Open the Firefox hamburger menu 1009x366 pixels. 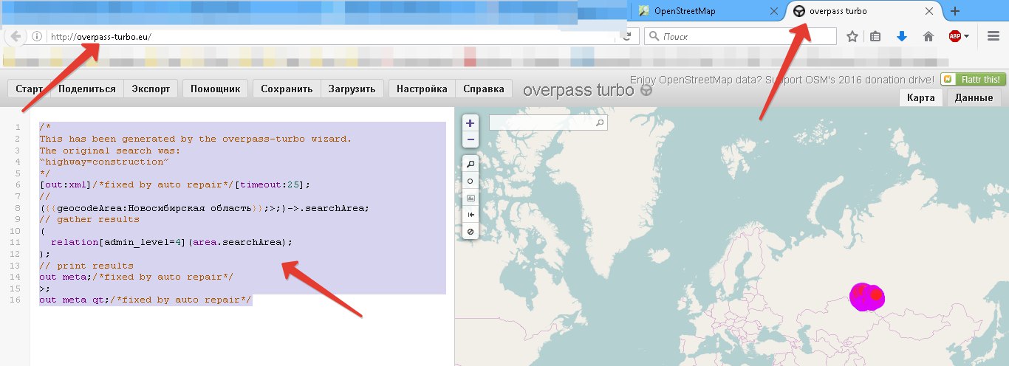(x=993, y=36)
